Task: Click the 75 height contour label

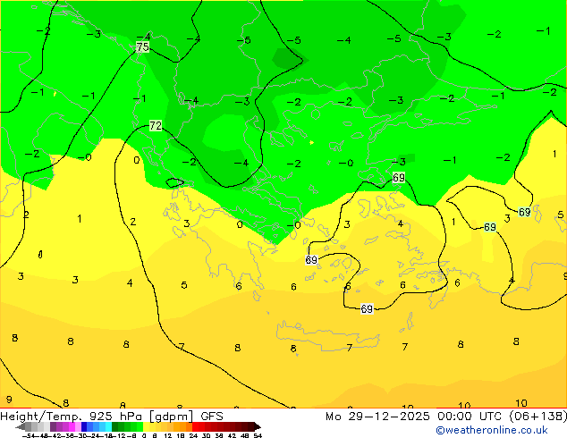Action: coord(143,46)
